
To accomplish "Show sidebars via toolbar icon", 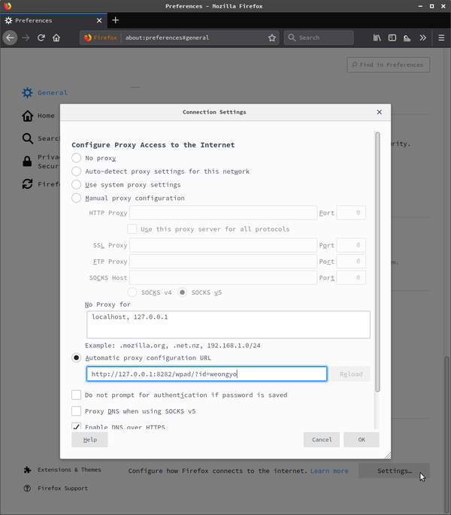I will (392, 38).
